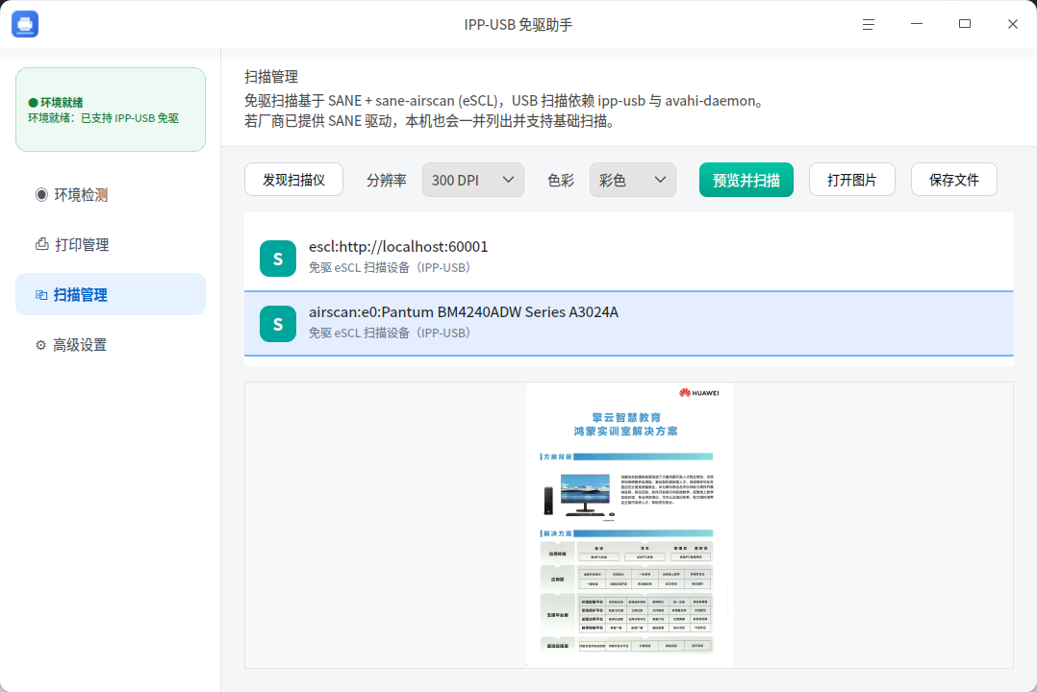1037x692 pixels.
Task: Click the 色彩 label
Action: tap(561, 181)
